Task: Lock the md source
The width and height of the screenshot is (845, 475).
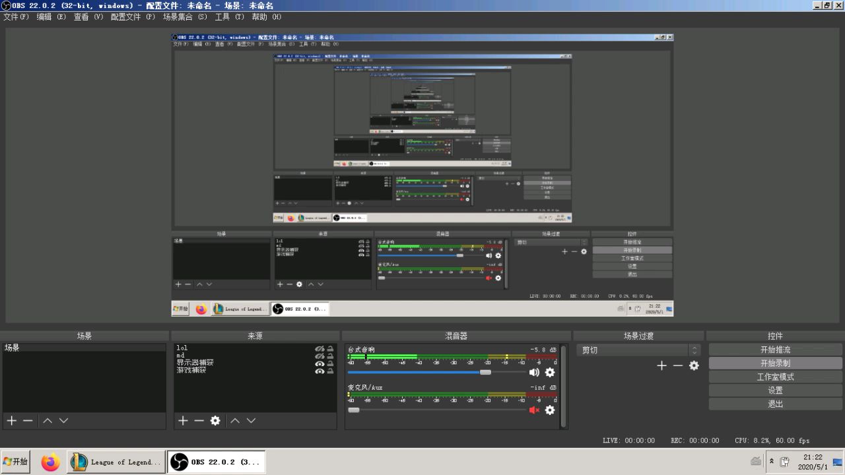Action: (x=330, y=356)
